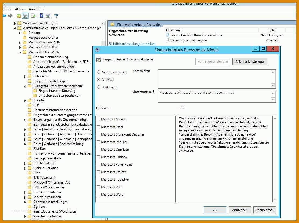Image resolution: width=299 pixels, height=223 pixels.
Task: Expand the Geschäftsdaten tree node
Action: point(25,163)
